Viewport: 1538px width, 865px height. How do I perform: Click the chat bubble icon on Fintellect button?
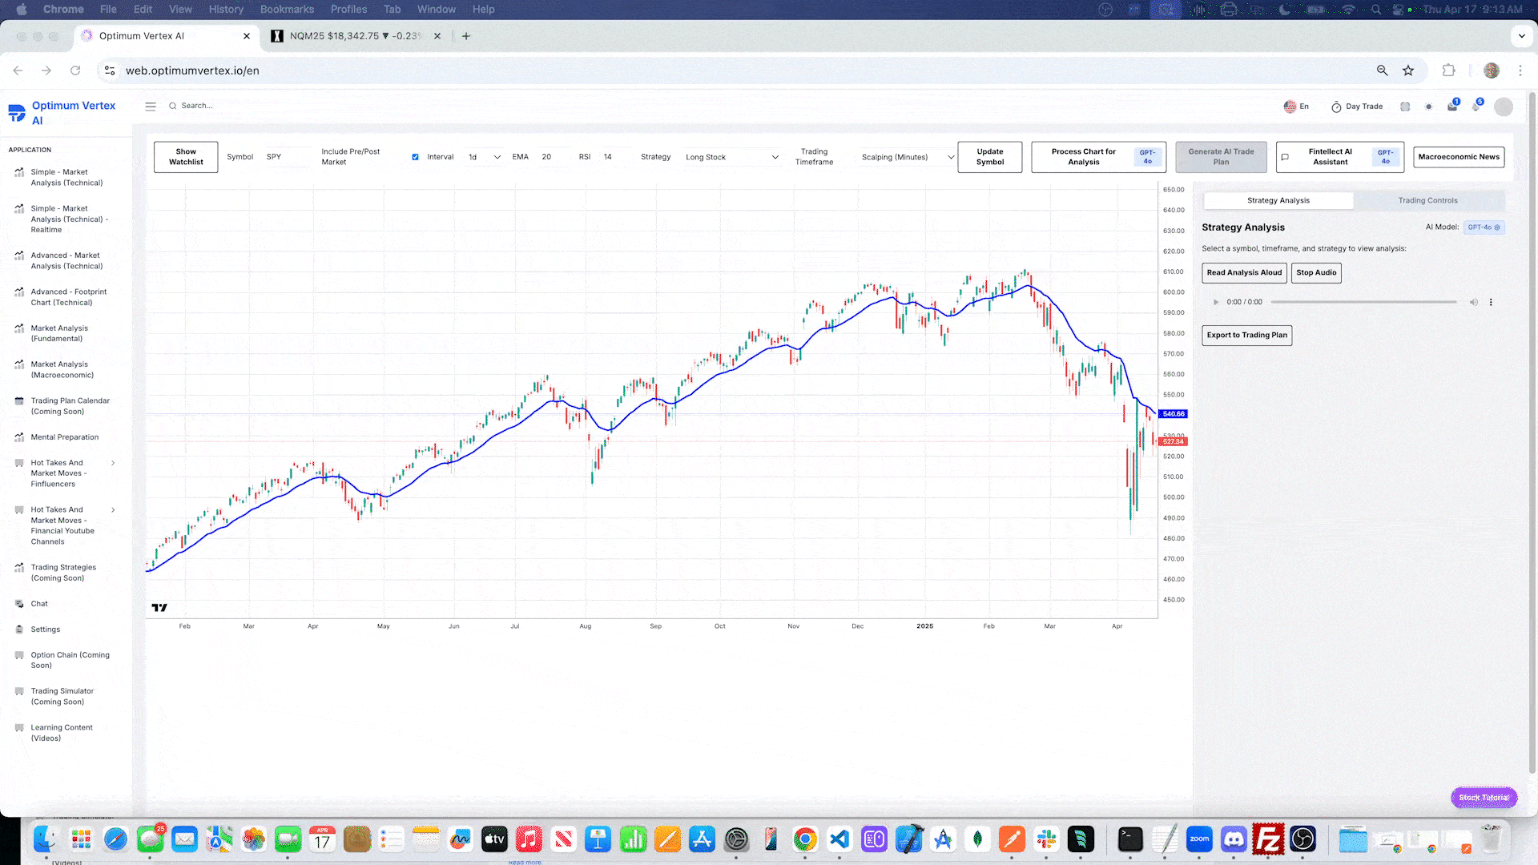1285,157
